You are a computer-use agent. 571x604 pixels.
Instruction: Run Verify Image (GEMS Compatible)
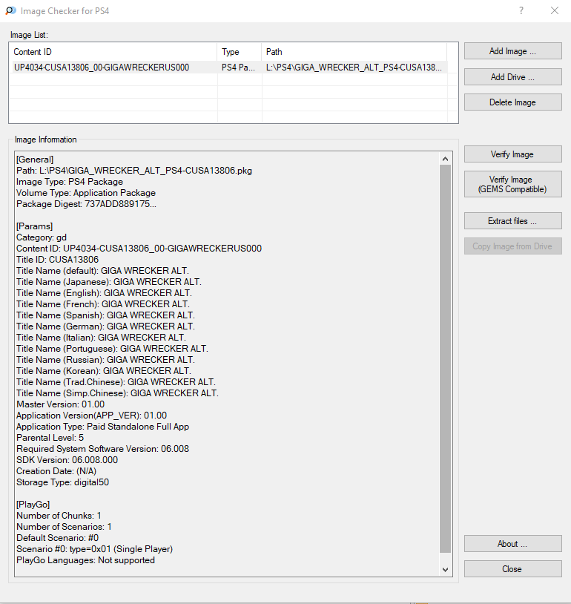click(x=512, y=184)
